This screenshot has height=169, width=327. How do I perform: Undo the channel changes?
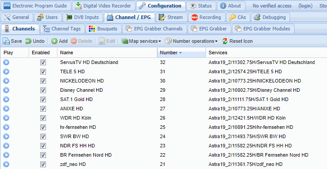[x=35, y=41]
